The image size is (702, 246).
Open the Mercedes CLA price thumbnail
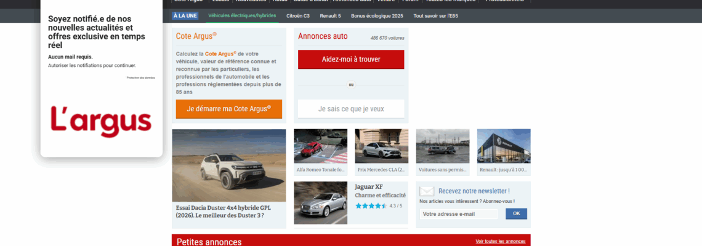pyautogui.click(x=381, y=146)
